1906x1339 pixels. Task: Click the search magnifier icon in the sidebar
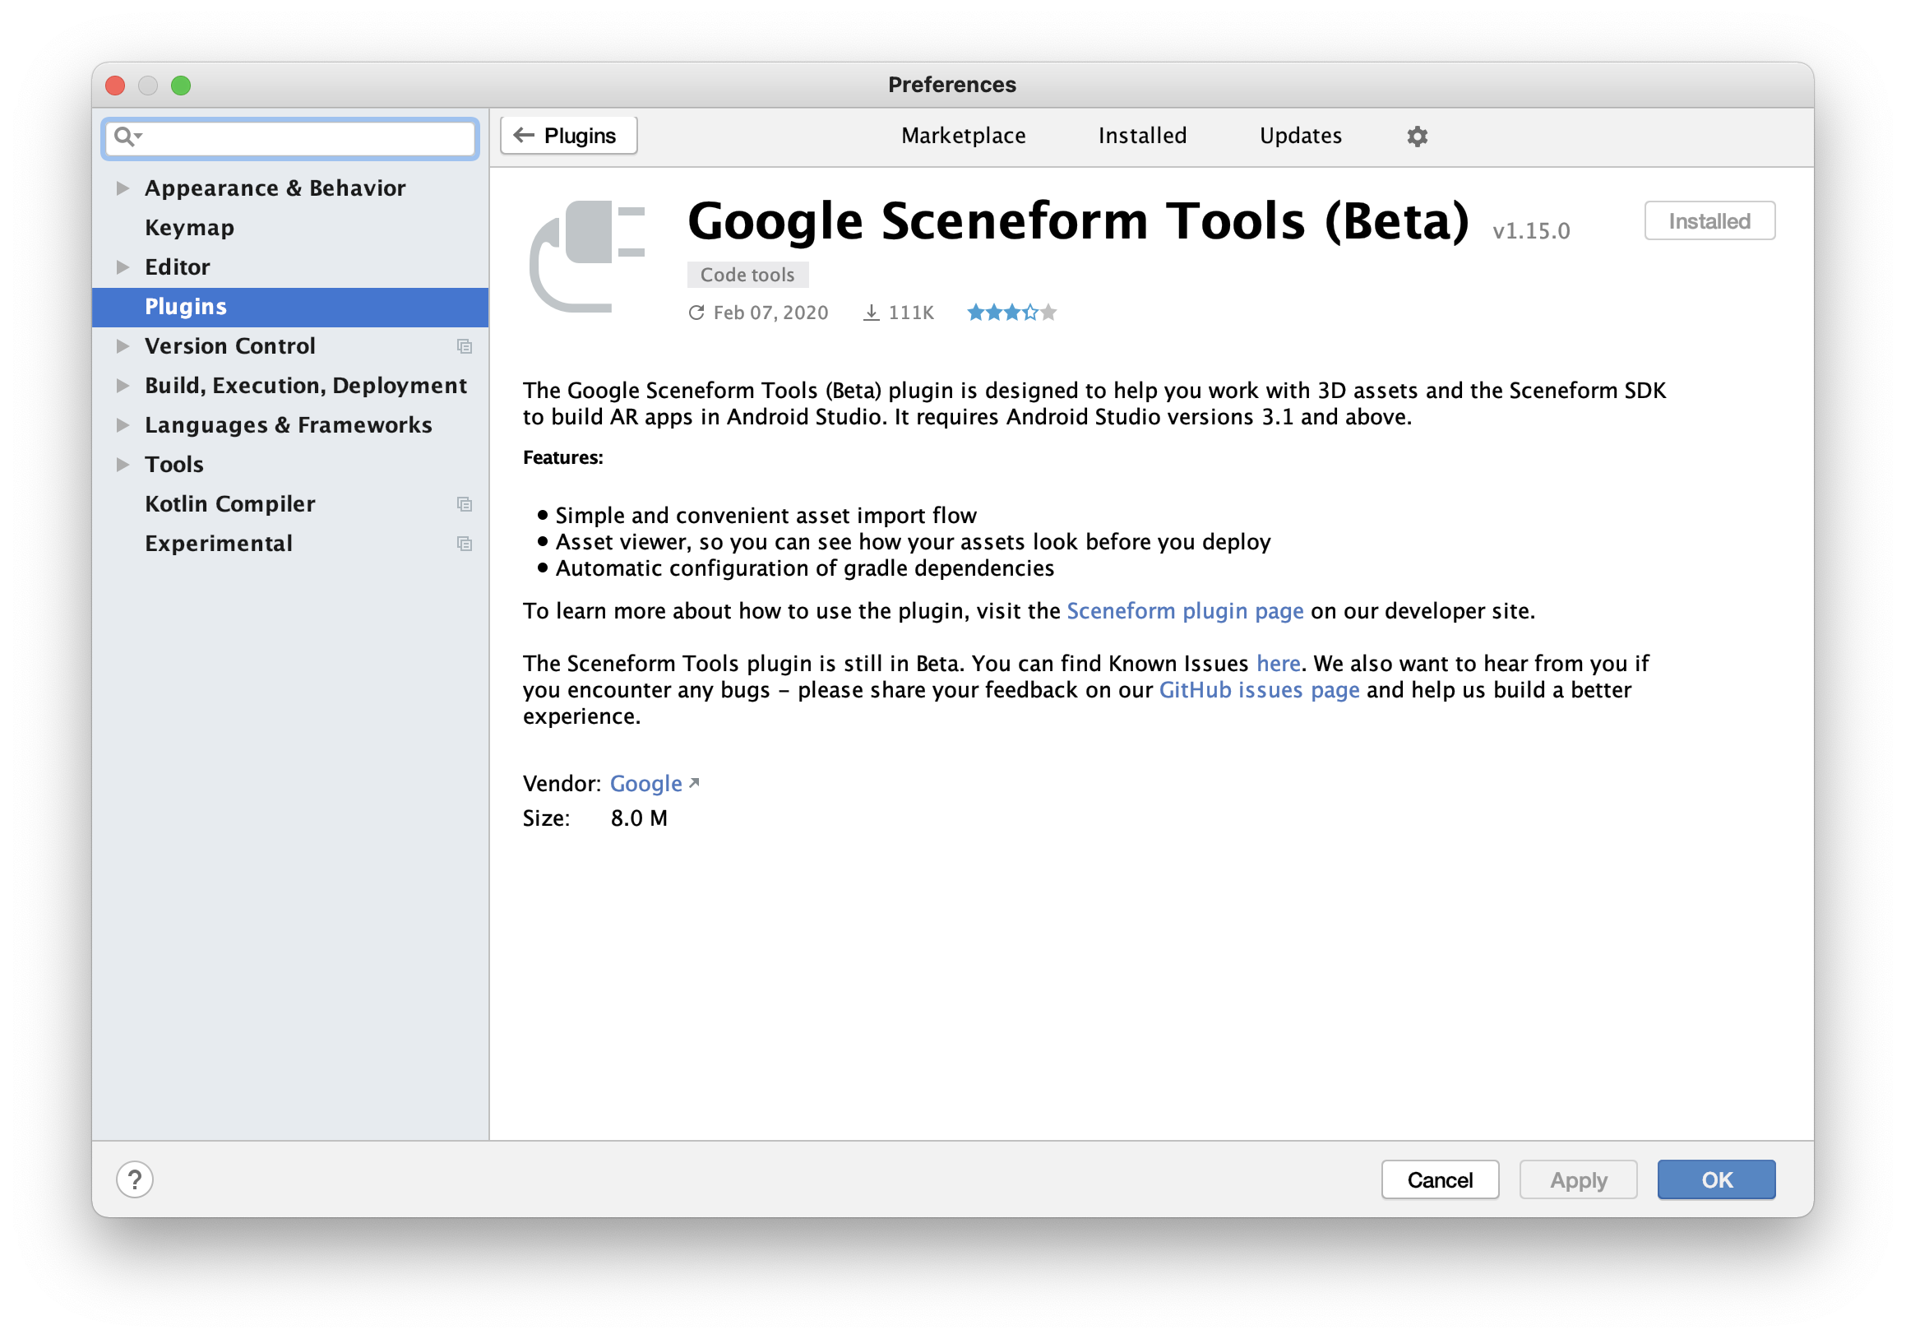pyautogui.click(x=124, y=137)
